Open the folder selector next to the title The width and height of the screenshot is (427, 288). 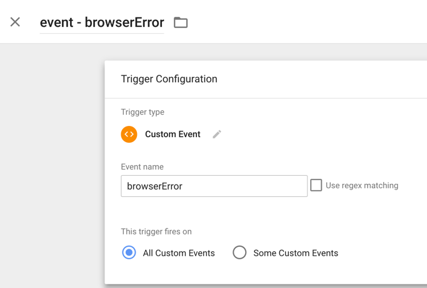coord(181,22)
